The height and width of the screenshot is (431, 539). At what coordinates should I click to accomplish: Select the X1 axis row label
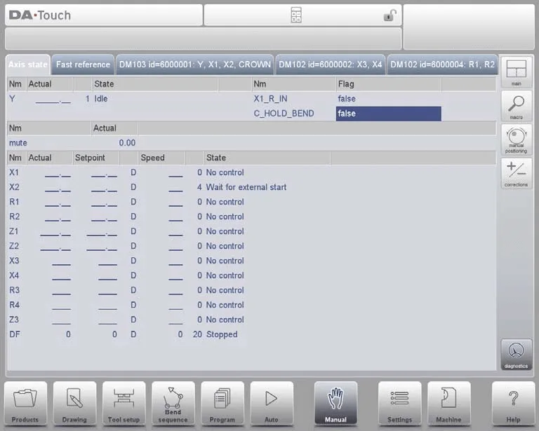point(14,172)
